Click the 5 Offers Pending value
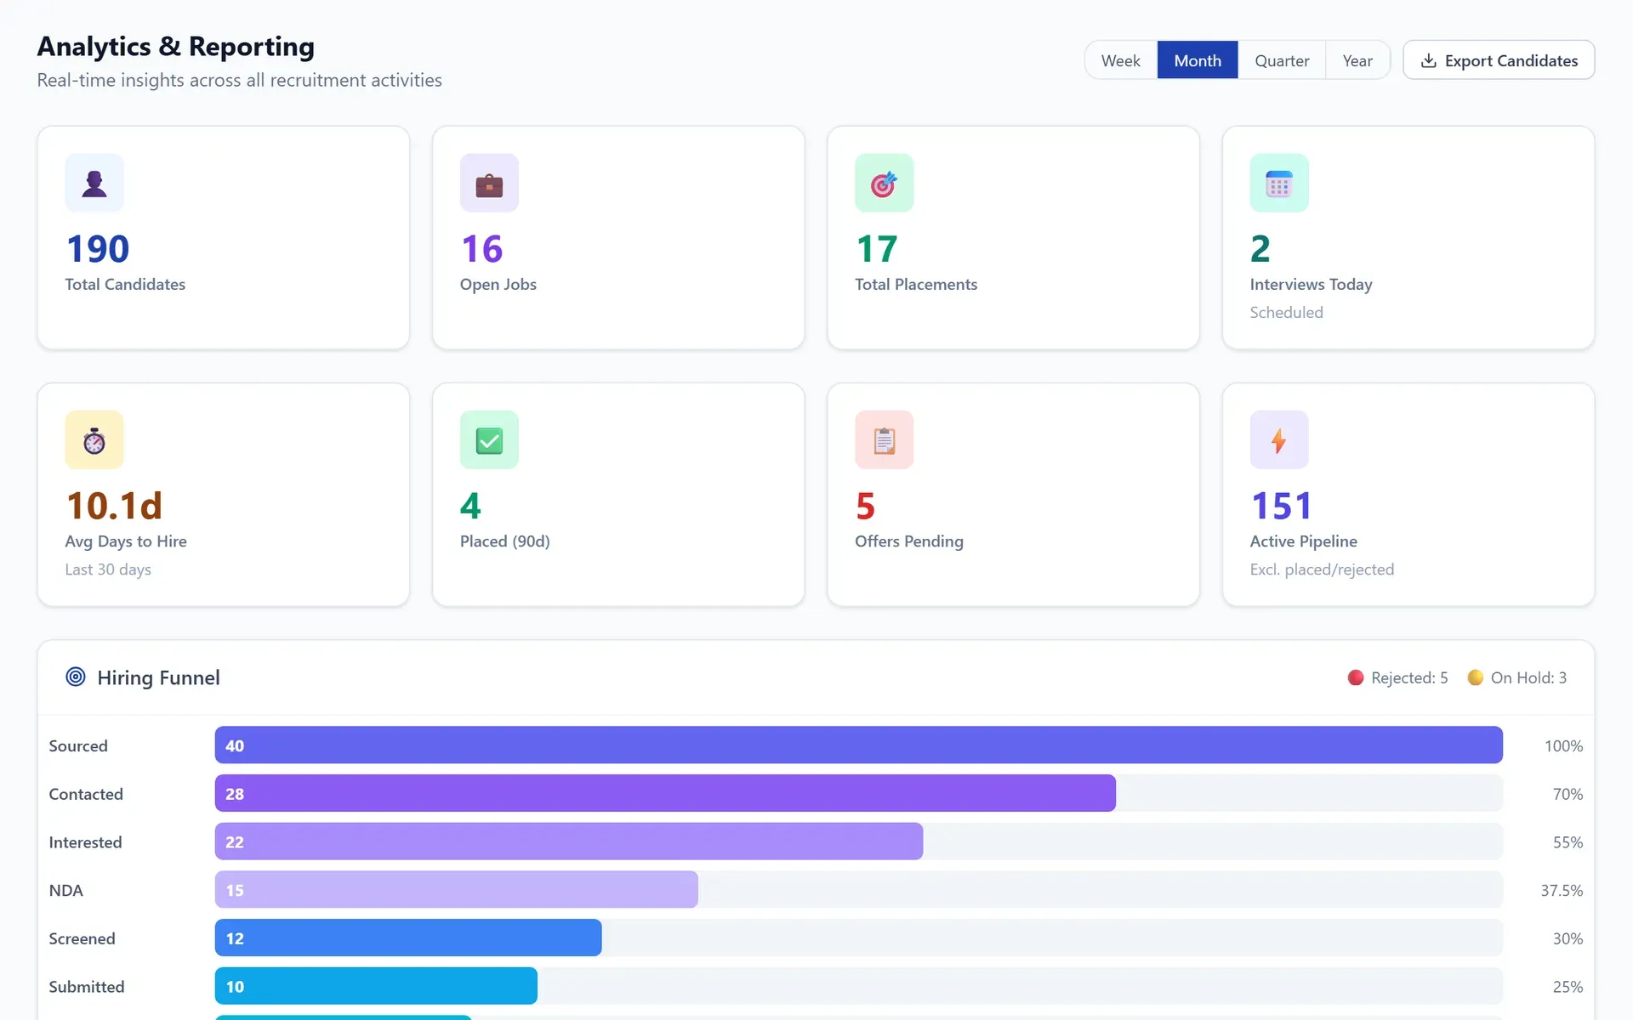1633x1020 pixels. coord(865,507)
